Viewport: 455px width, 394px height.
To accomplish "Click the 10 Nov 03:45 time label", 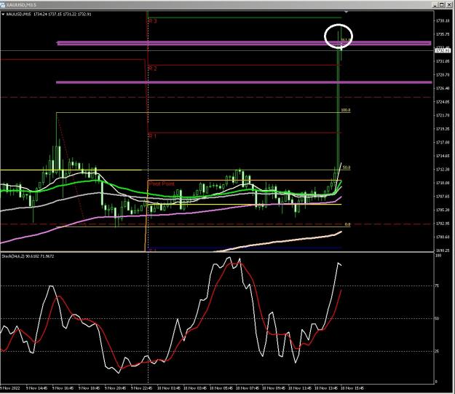I will (194, 388).
